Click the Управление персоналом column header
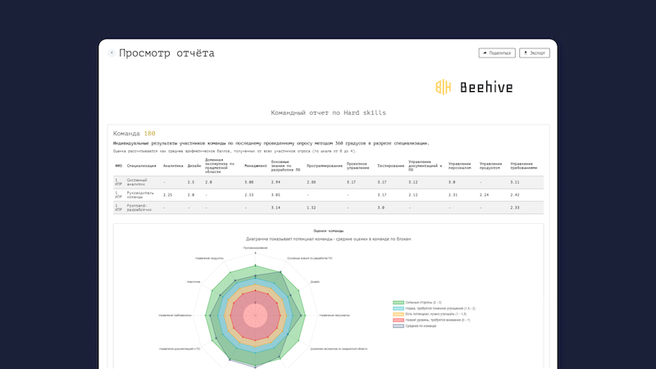656x369 pixels. pyautogui.click(x=460, y=166)
